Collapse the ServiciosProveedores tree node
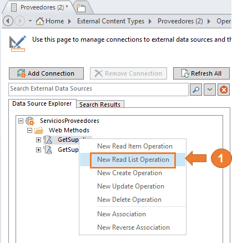Screen dimensions: 232x243 point(21,121)
